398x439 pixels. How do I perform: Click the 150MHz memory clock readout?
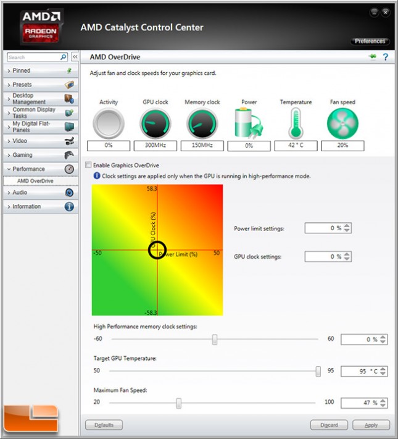click(202, 146)
